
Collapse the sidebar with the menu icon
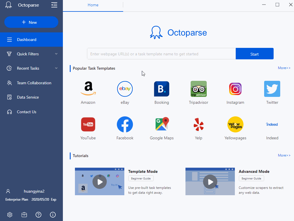click(x=54, y=5)
